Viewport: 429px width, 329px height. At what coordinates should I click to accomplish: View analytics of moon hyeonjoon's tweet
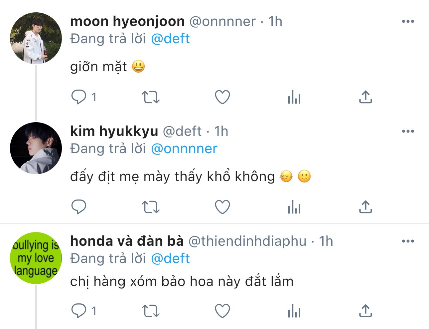pyautogui.click(x=294, y=97)
